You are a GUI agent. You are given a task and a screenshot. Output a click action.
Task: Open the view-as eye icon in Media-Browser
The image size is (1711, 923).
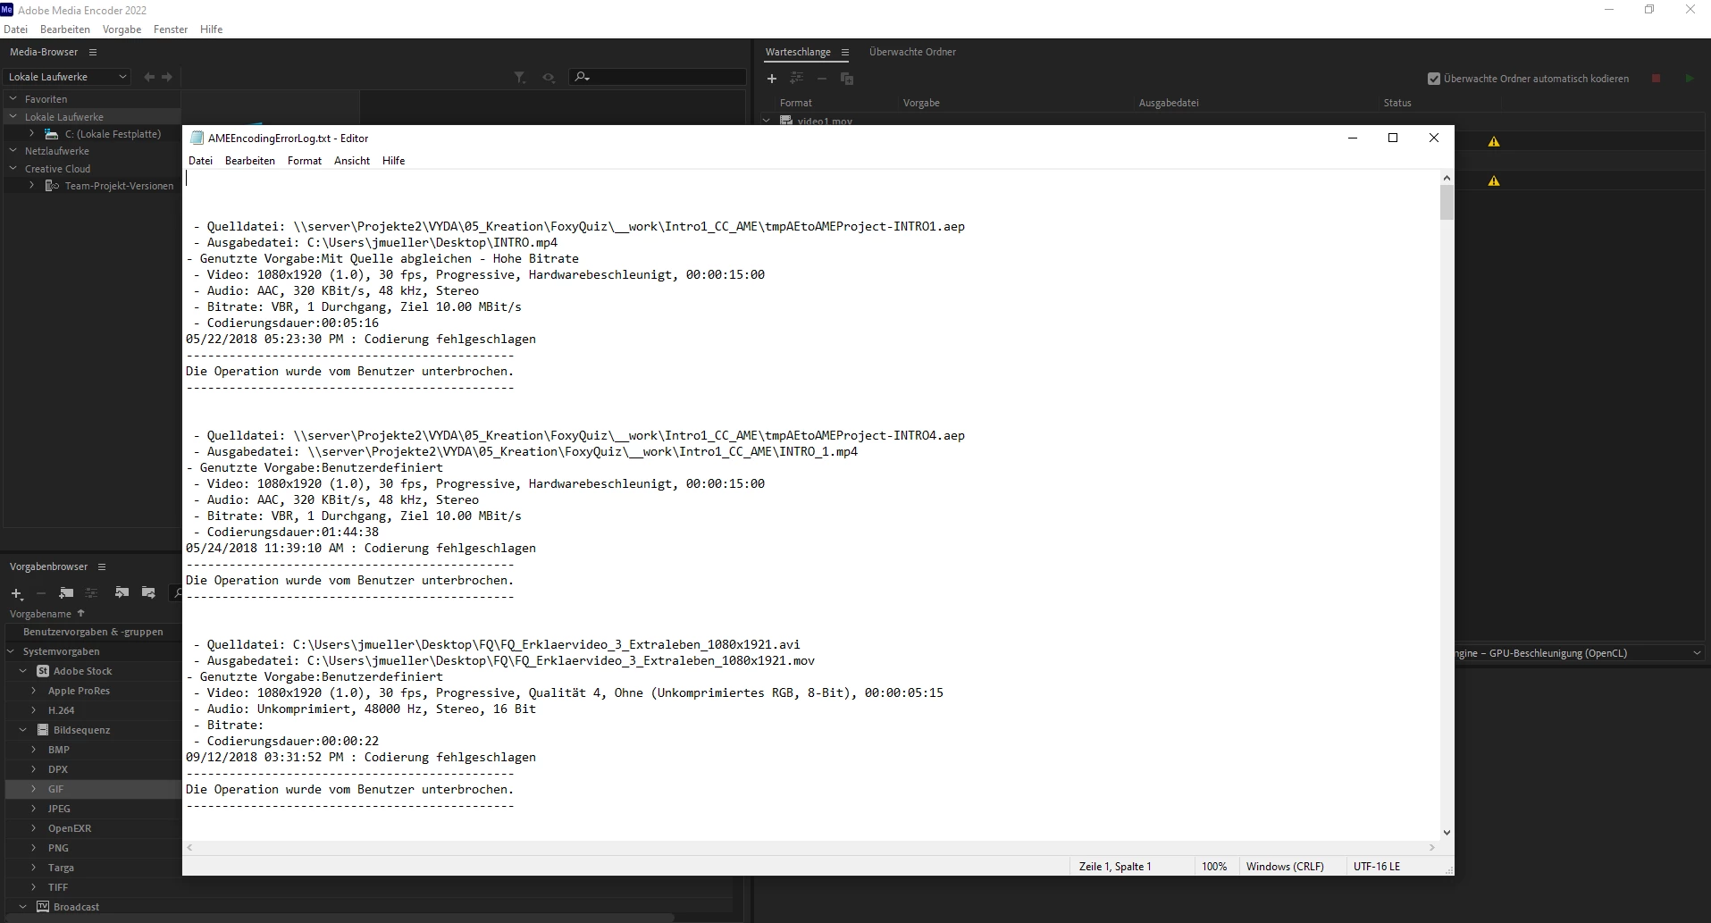[x=549, y=78]
